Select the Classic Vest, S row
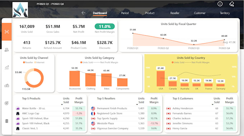Viewport: 244px width, 136px height. point(50,128)
